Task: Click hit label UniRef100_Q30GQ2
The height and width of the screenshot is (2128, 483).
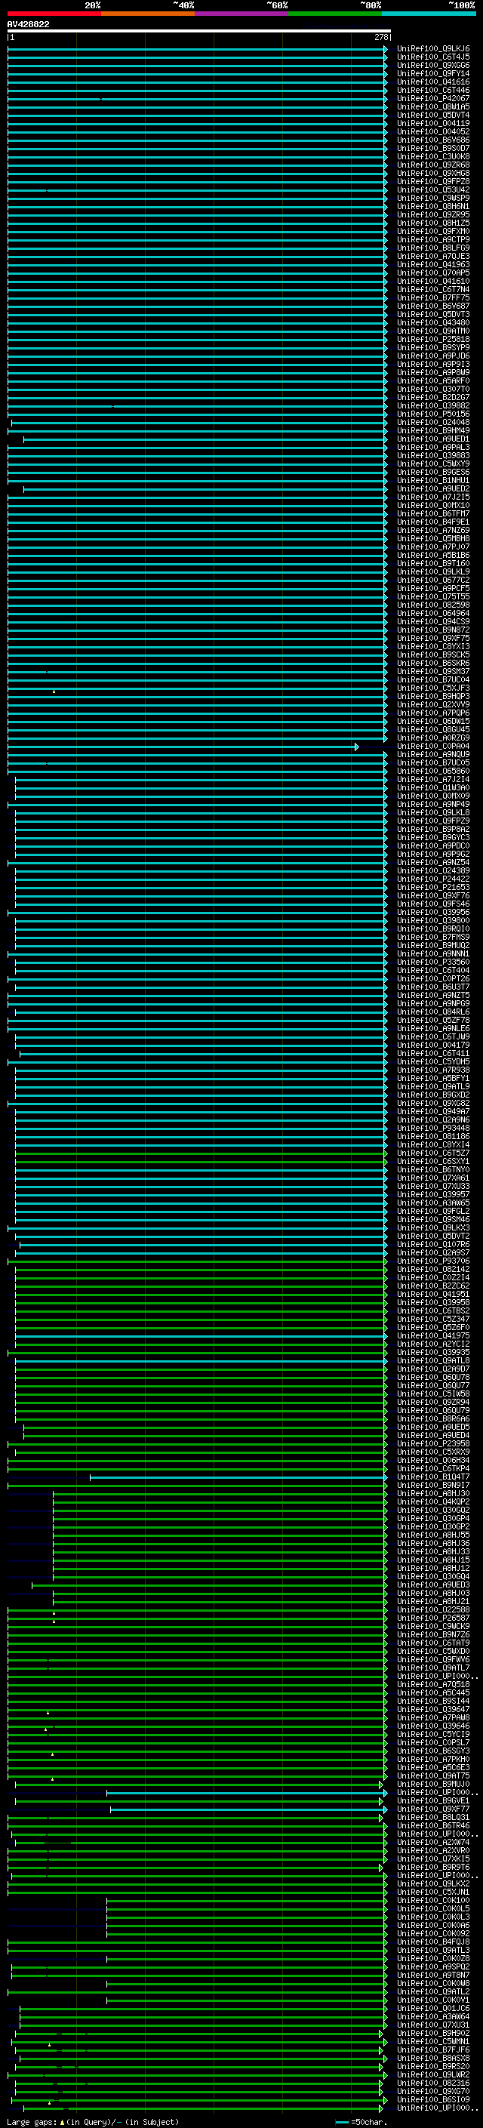Action: pyautogui.click(x=432, y=1509)
